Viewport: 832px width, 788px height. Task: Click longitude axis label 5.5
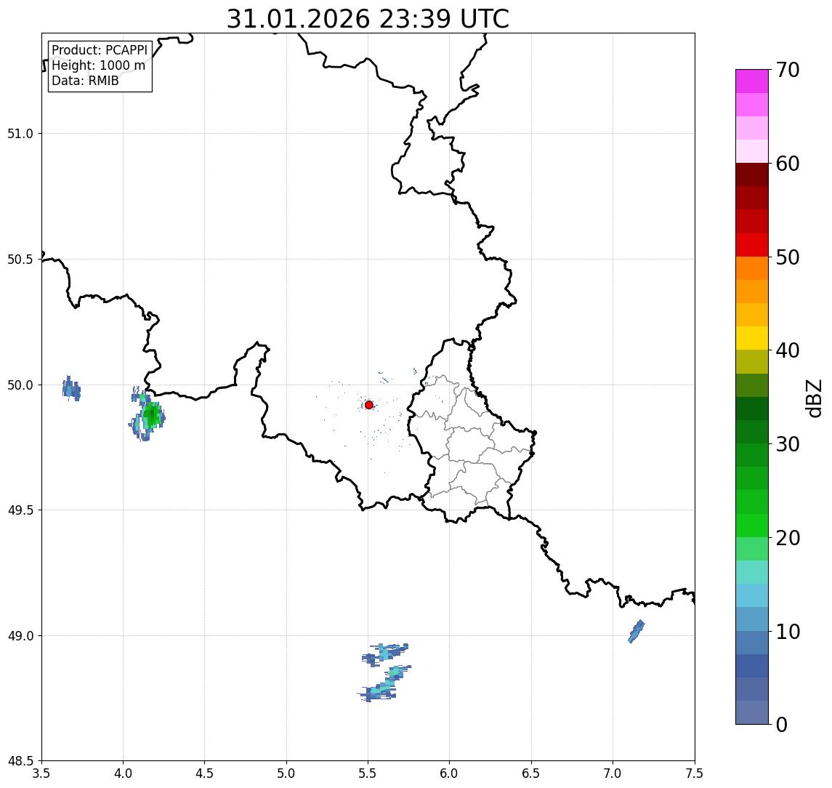click(x=368, y=773)
